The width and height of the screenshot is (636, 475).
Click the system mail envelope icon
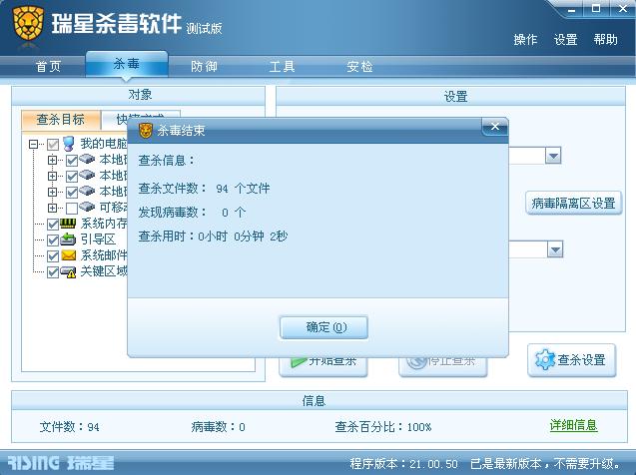(x=68, y=255)
